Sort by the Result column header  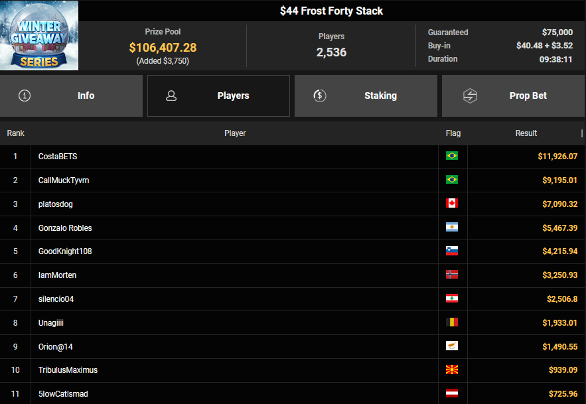point(526,133)
